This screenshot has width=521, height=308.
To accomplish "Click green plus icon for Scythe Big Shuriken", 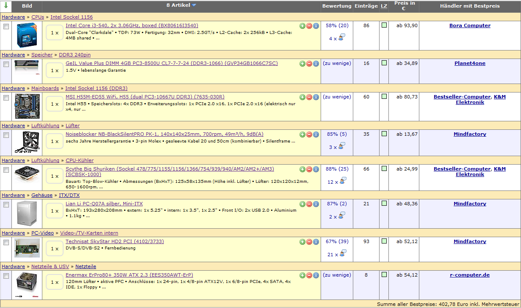I will 302,169.
